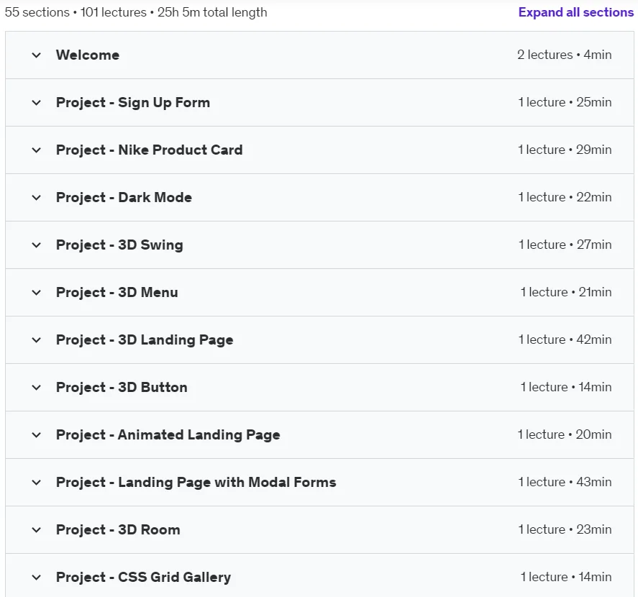Expand Landing Page with Modal Forms chevron

(36, 482)
